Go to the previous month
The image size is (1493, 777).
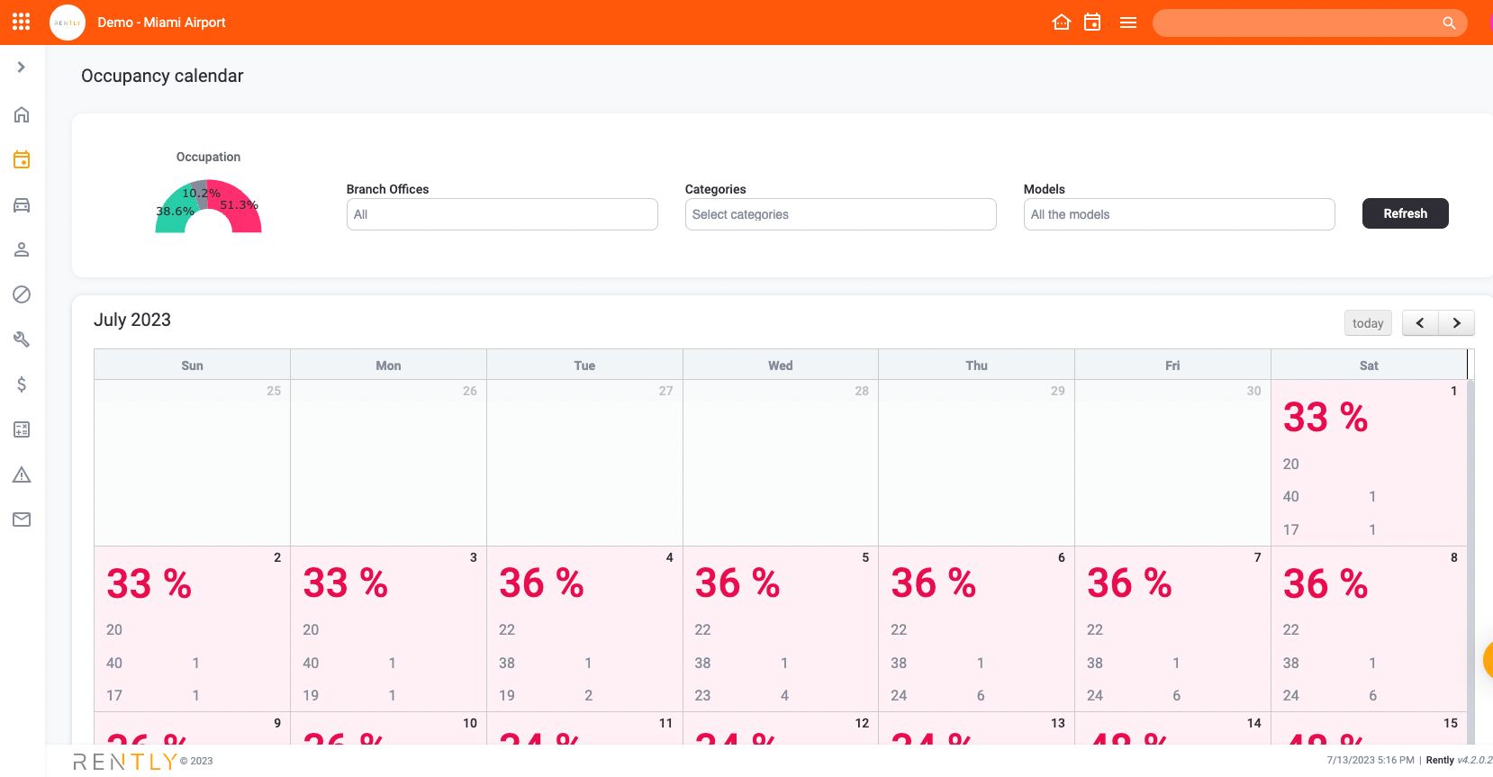[1420, 323]
